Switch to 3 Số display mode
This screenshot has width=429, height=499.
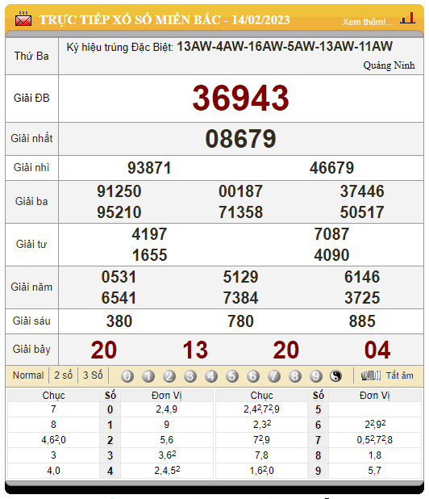[93, 375]
